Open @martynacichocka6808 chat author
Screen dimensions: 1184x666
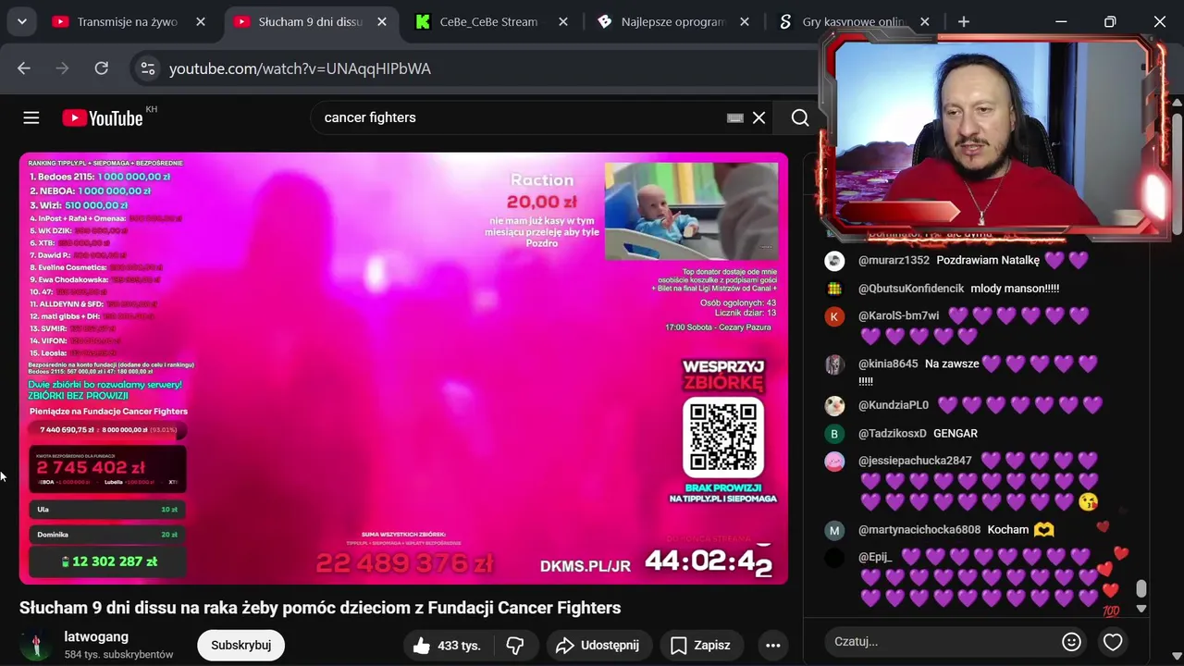(x=919, y=530)
